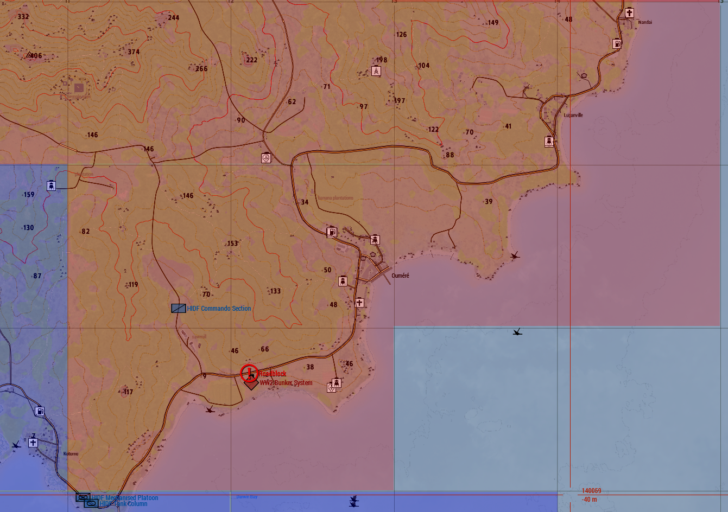Viewport: 728px width, 512px height.
Task: Select the shipwreck icon on the pale blue zone's top edge
Action: [517, 331]
